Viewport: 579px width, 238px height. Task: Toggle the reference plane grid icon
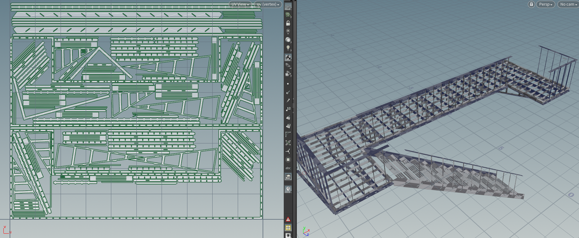click(288, 7)
